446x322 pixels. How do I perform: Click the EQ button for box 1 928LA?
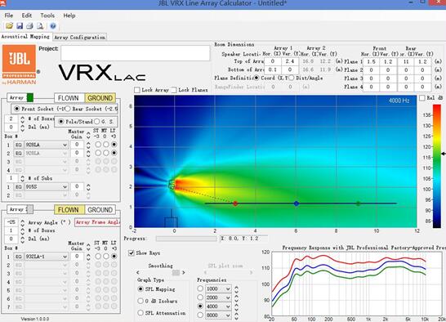click(19, 145)
